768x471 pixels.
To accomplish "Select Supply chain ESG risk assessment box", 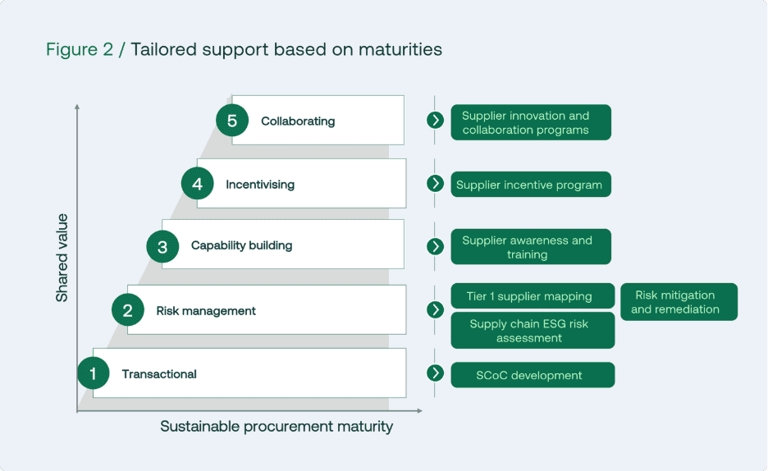I will click(533, 331).
